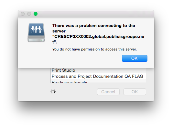Viewport: 172px width, 127px height.
Task: Click the gray close window button
Action: (x=23, y=14)
